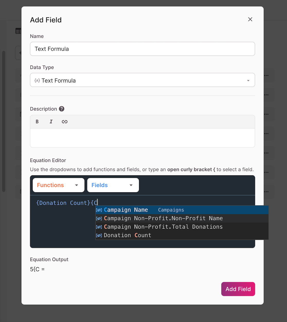Click the ellipsis icon on the topmost field row
287x322 pixels.
point(266,75)
